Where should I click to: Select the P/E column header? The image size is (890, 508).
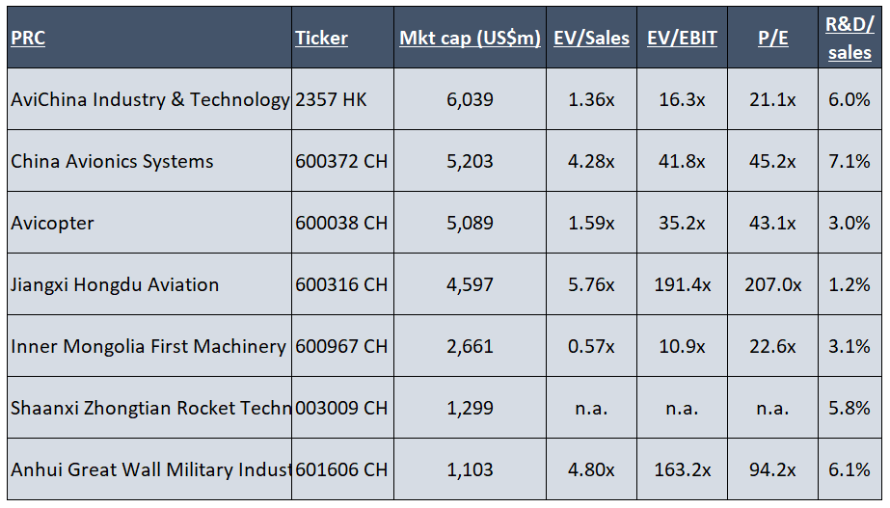(x=773, y=38)
